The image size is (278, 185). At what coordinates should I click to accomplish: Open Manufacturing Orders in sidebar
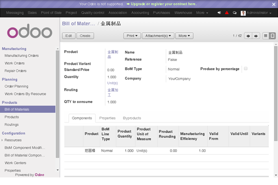coord(21,56)
